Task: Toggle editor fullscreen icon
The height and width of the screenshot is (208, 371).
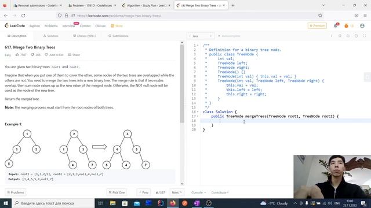Action: pyautogui.click(x=365, y=36)
